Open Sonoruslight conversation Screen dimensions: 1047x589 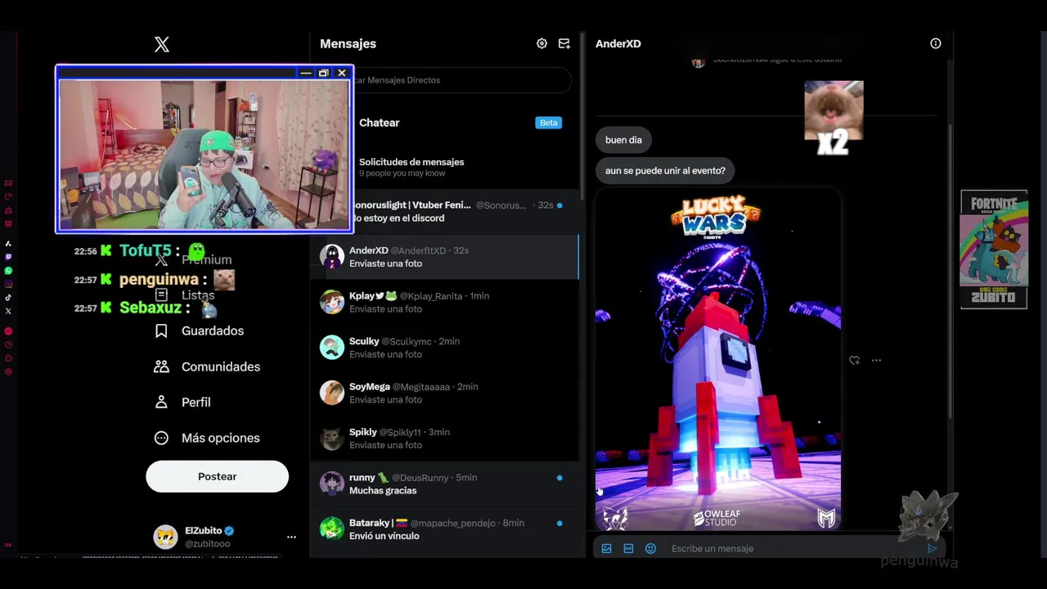(444, 211)
